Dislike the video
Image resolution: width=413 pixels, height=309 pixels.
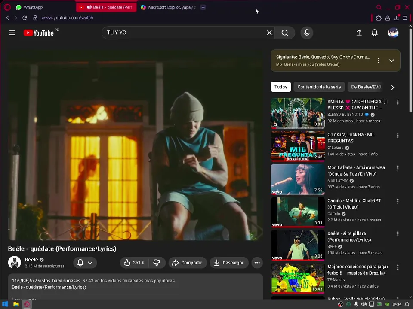157,263
